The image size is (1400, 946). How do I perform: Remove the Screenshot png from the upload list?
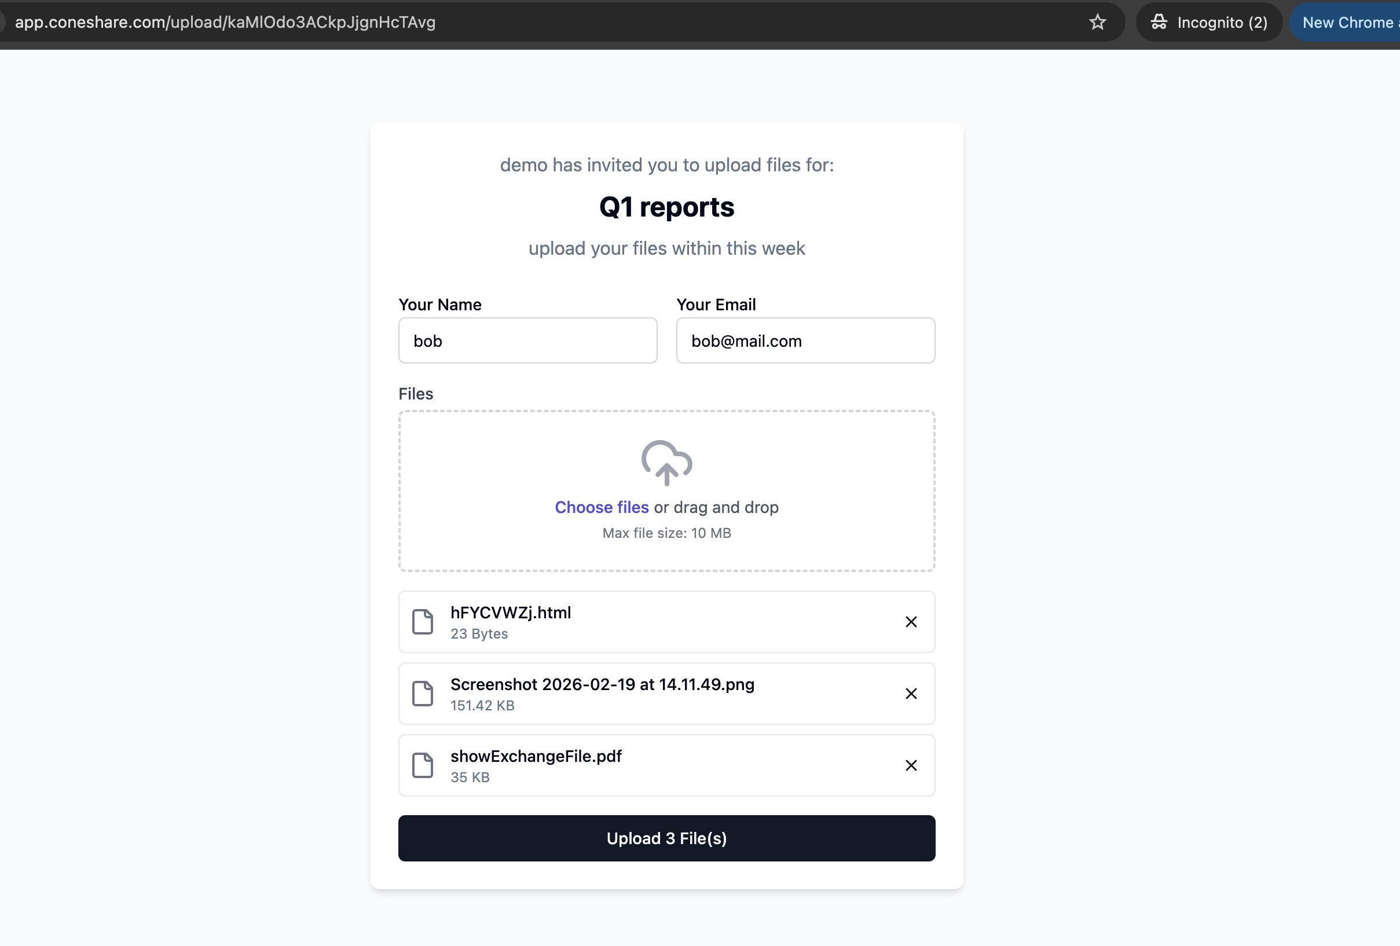point(911,694)
